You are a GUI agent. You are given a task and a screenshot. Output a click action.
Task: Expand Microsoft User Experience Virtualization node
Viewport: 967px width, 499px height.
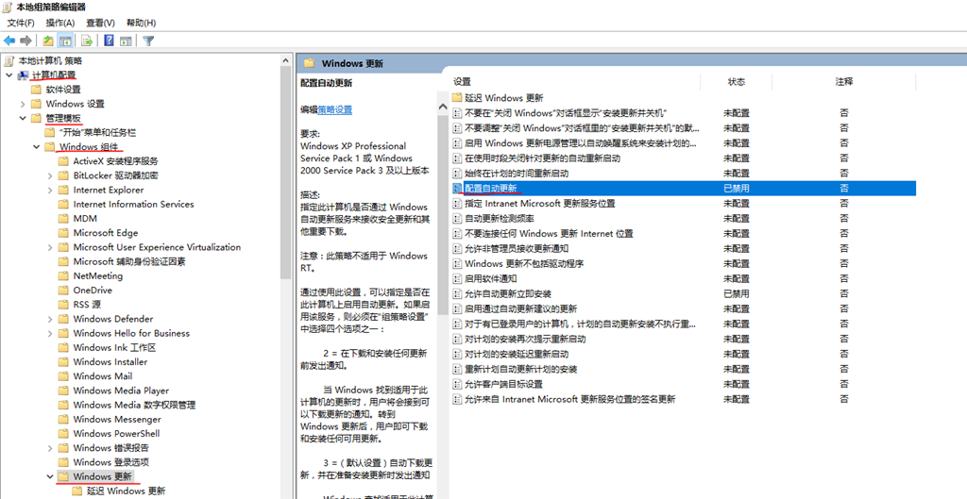tap(50, 247)
